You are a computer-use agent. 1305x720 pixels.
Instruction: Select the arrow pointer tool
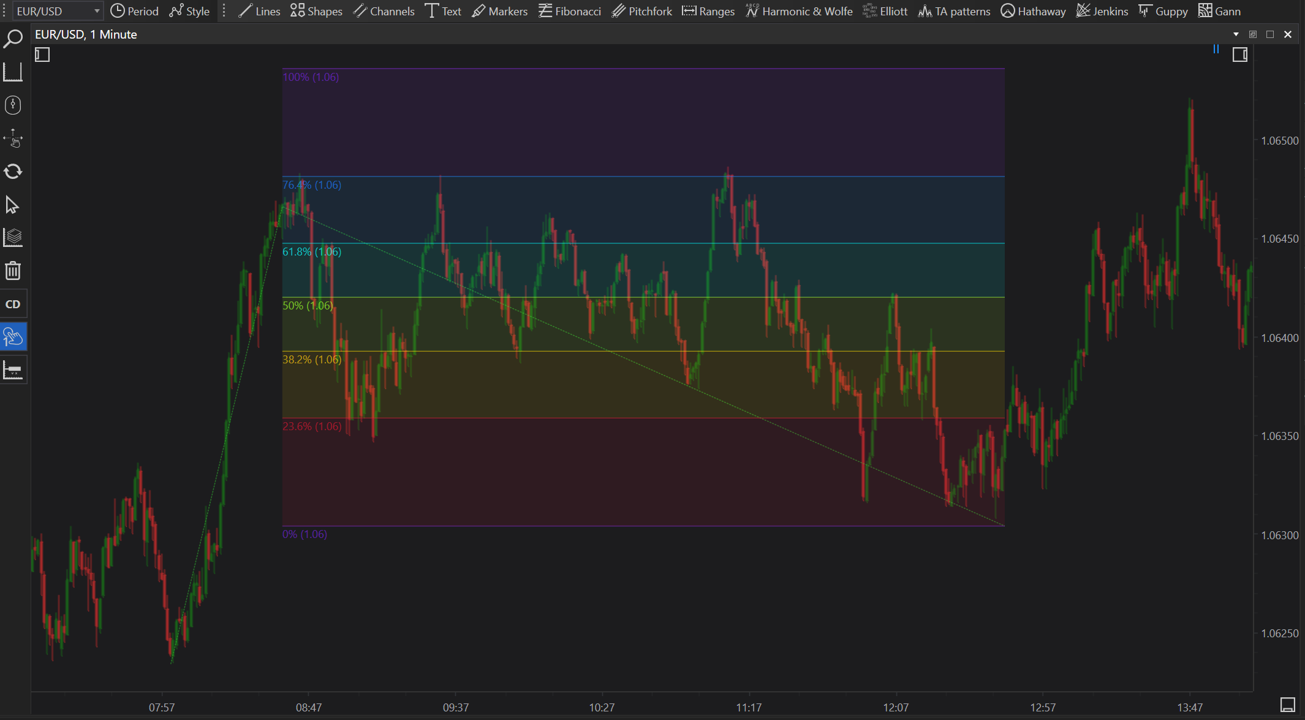pyautogui.click(x=12, y=205)
